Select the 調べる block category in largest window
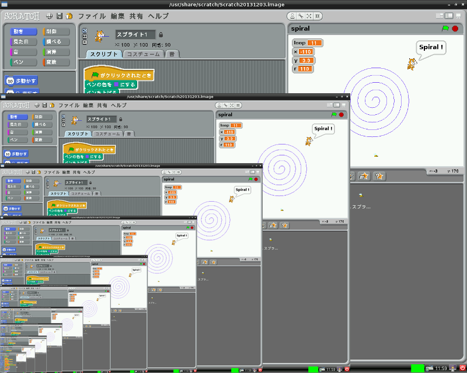The height and width of the screenshot is (373, 467). (x=56, y=41)
